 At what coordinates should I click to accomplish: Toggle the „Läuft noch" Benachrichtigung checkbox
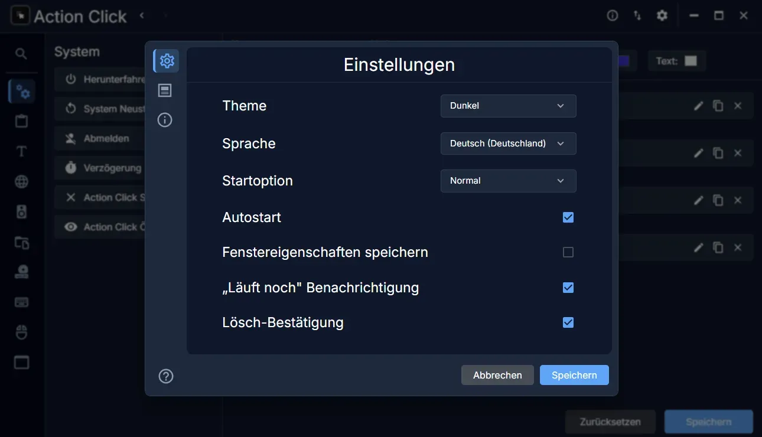(x=568, y=288)
